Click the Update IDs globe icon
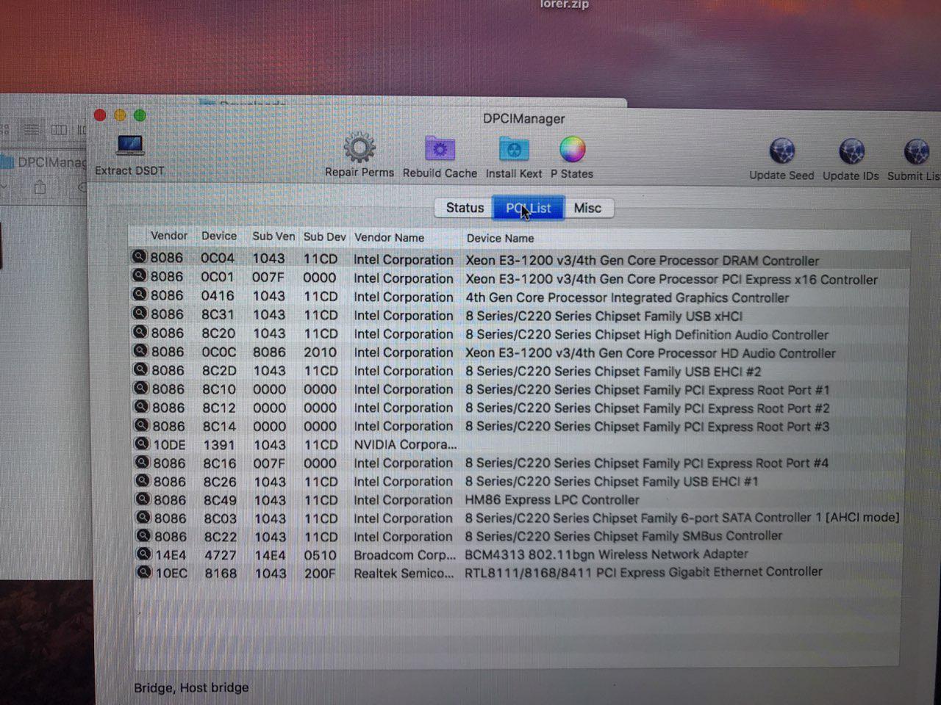 click(x=851, y=151)
